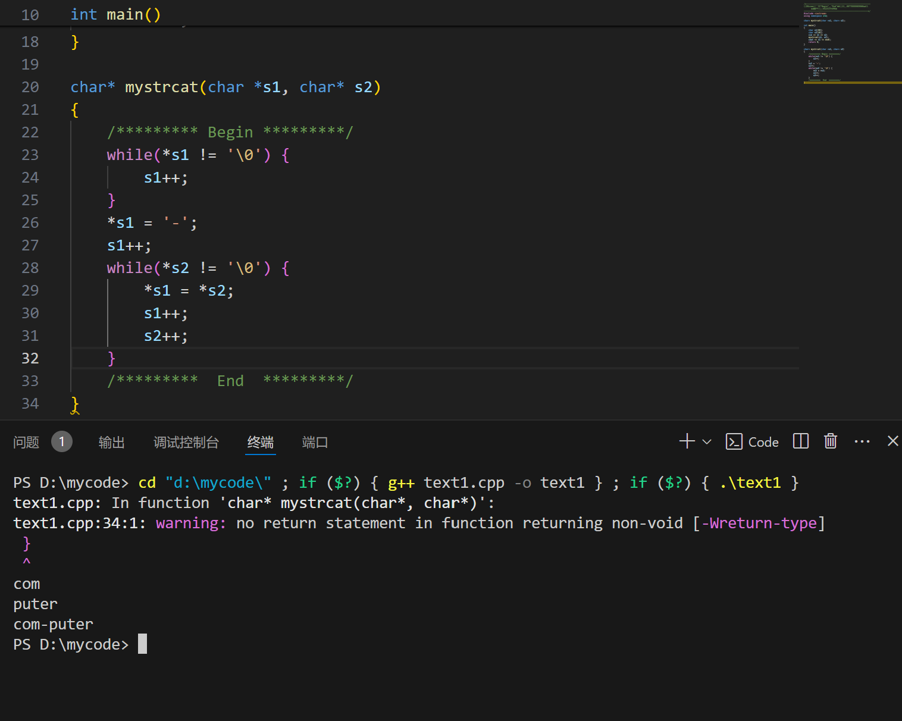This screenshot has height=721, width=902.
Task: Click line number 20 in gutter
Action: (x=30, y=87)
